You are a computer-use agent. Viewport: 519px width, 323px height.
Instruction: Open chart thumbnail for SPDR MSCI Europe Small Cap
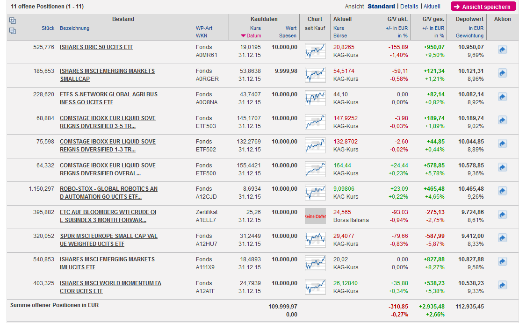tap(315, 239)
